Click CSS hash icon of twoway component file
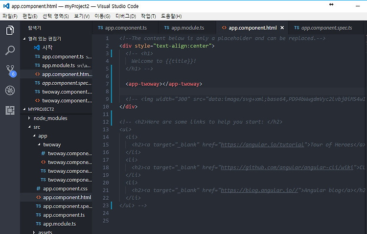This screenshot has height=234, width=367. point(43,153)
